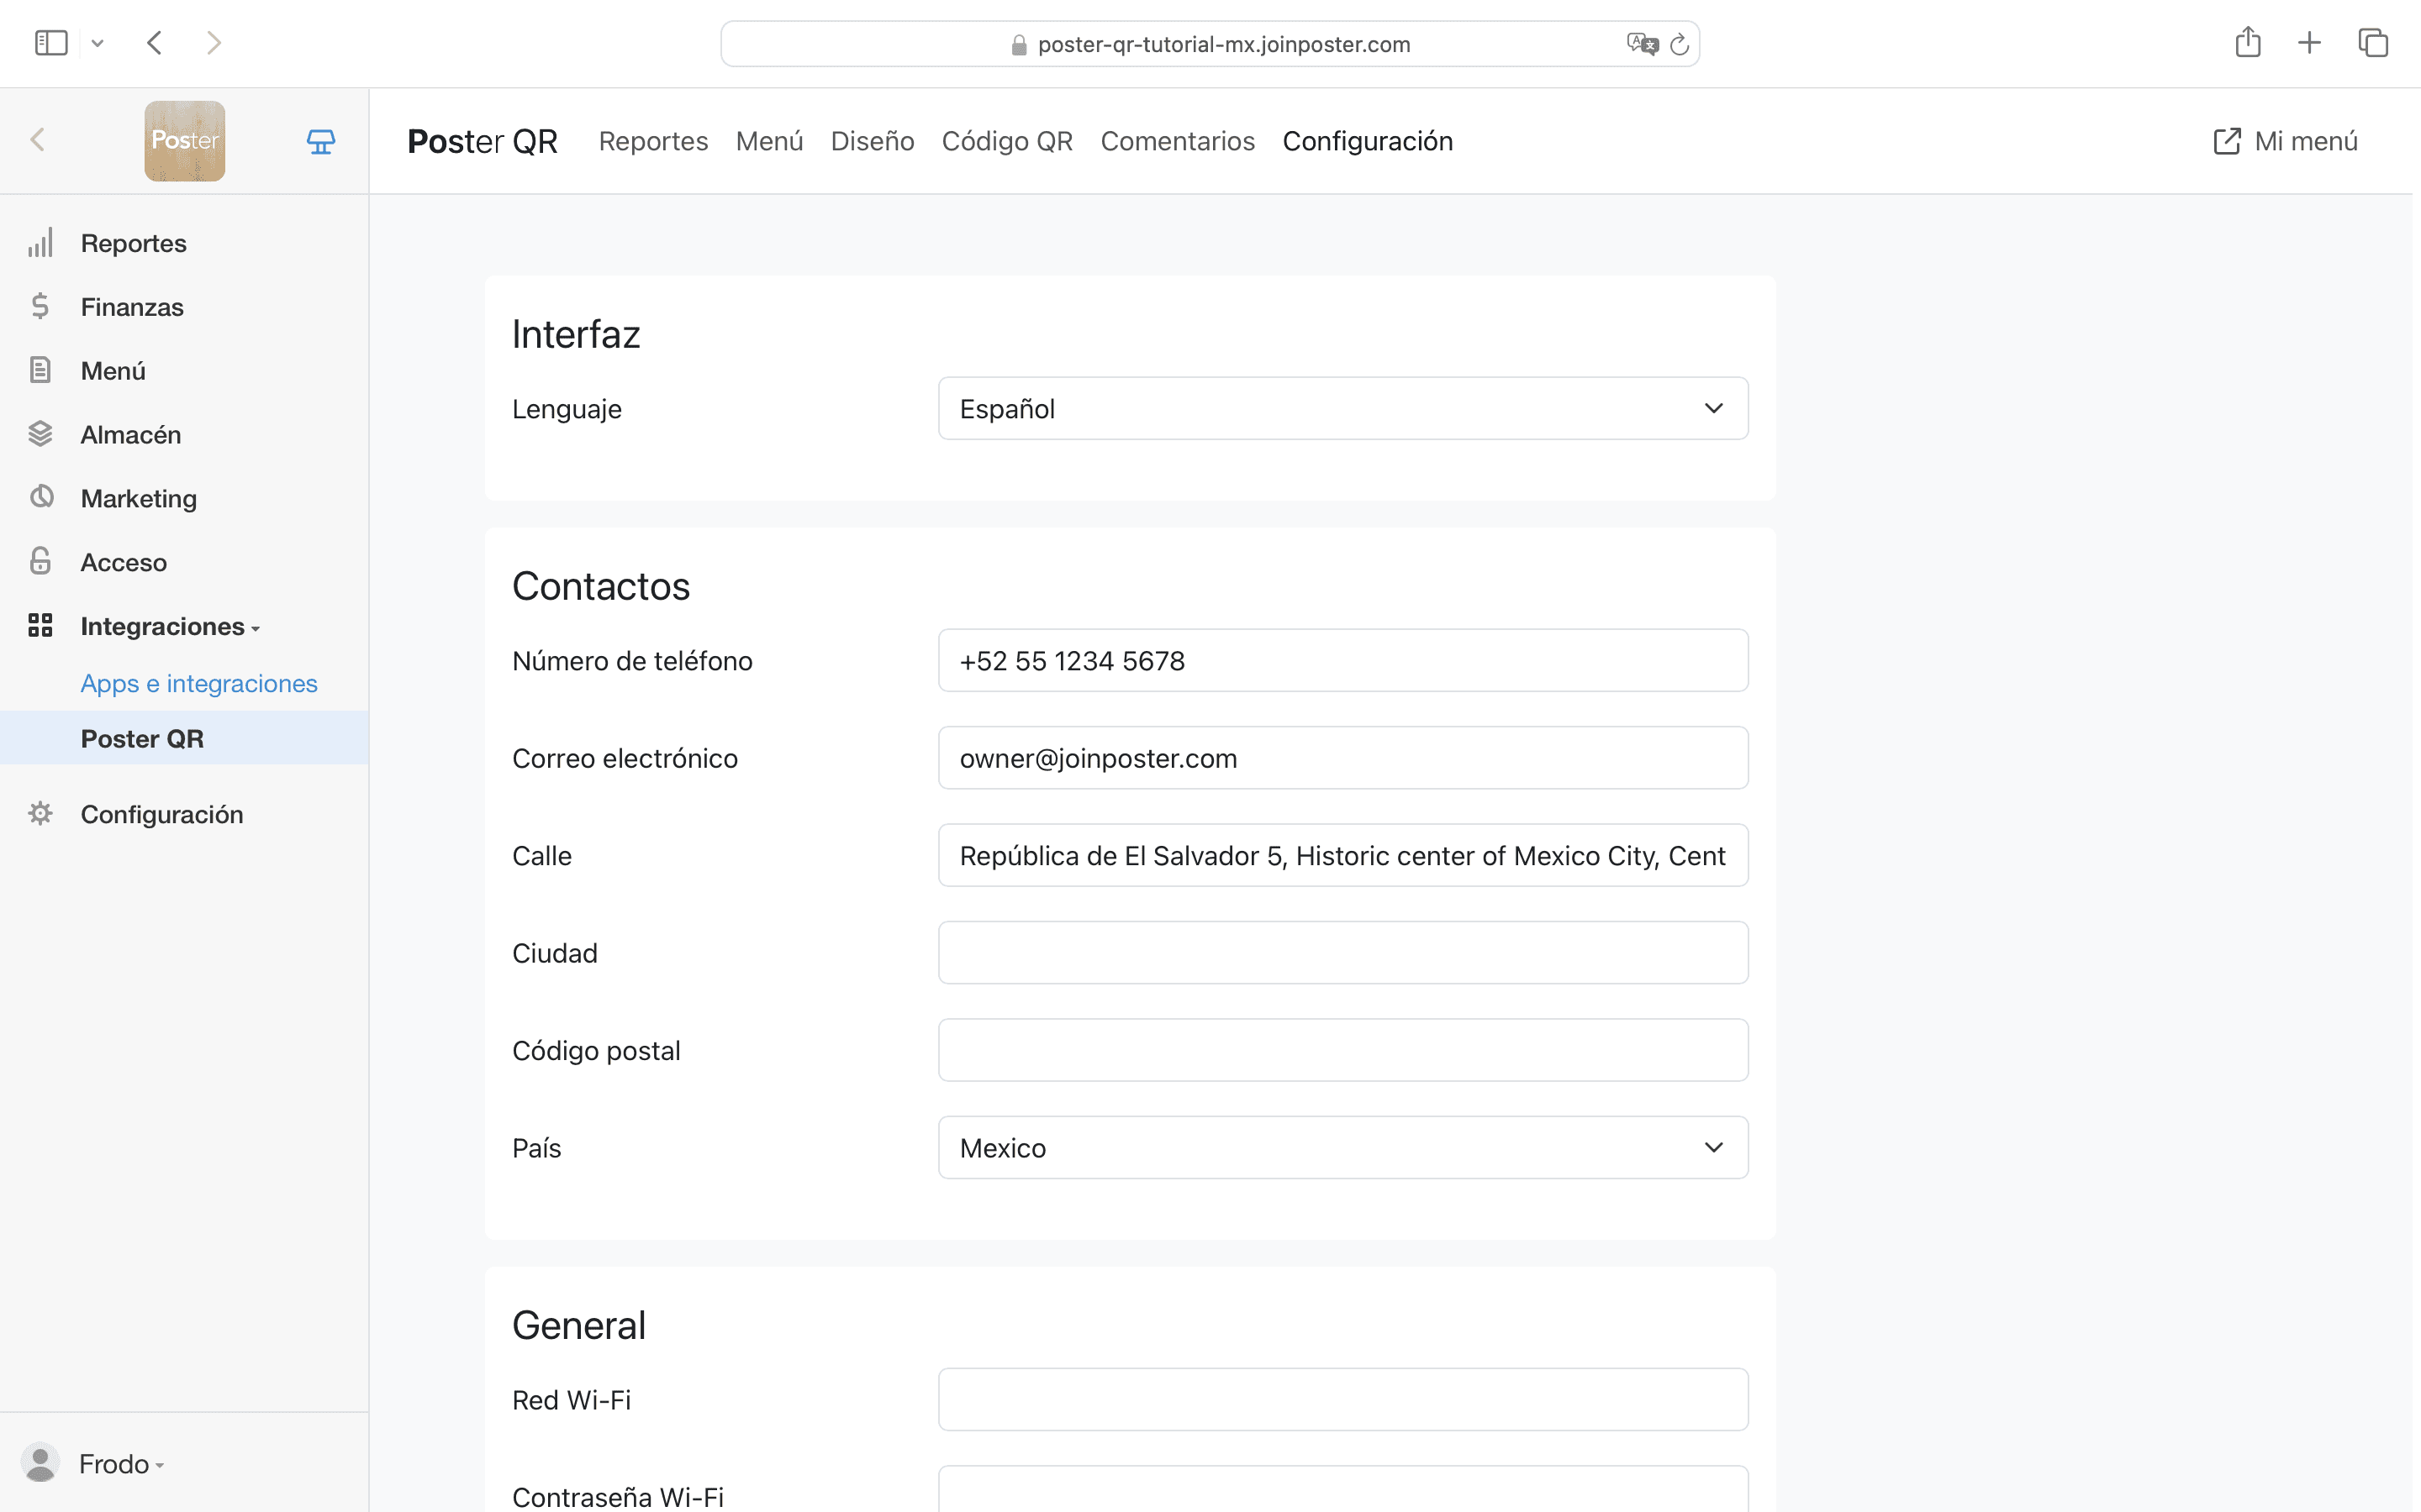Select Poster QR in the sidebar
The image size is (2421, 1512).
pyautogui.click(x=184, y=739)
